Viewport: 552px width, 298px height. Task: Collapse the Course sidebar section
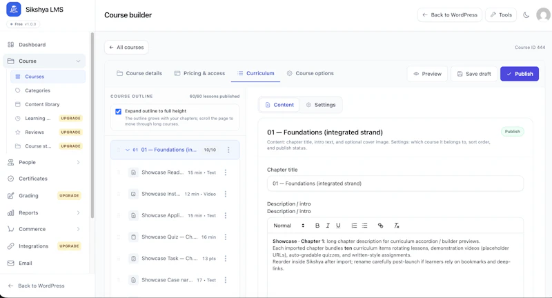point(78,61)
